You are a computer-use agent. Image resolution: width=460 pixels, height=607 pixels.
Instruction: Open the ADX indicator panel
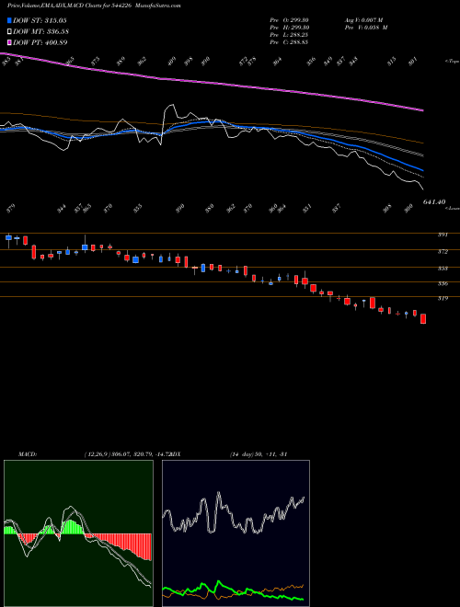(x=236, y=533)
